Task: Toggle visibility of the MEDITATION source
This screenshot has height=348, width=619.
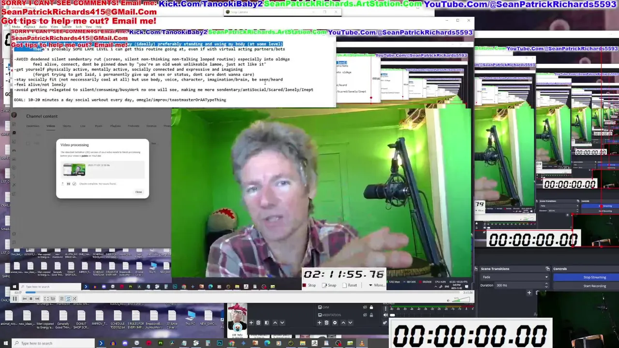Action: coord(365,315)
